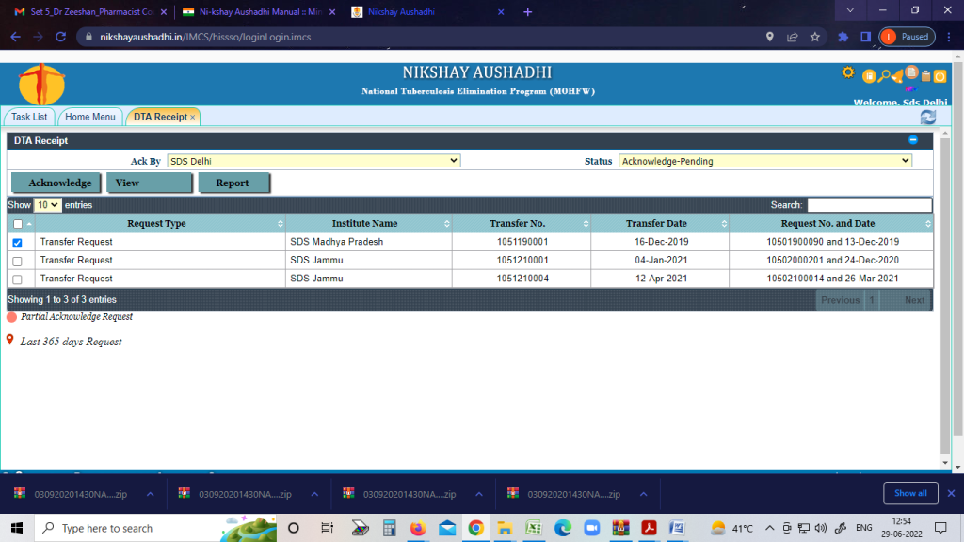Open the Paused profile button in Chrome
964x542 pixels.
tap(907, 37)
